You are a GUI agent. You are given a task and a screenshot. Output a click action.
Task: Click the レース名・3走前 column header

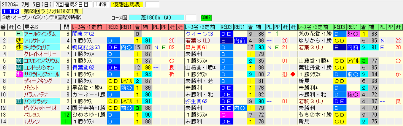(x=315, y=27)
